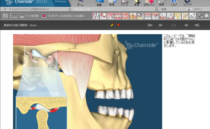Select the missing tooth gap category thumbnail
Viewport: 210px width, 129px height.
click(x=103, y=16)
